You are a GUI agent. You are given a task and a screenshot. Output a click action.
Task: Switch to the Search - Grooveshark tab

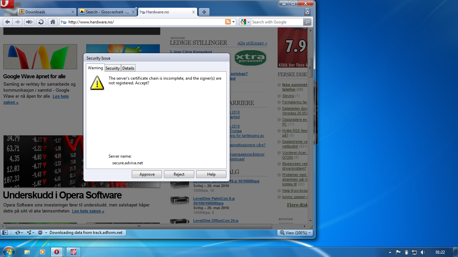[x=107, y=12]
